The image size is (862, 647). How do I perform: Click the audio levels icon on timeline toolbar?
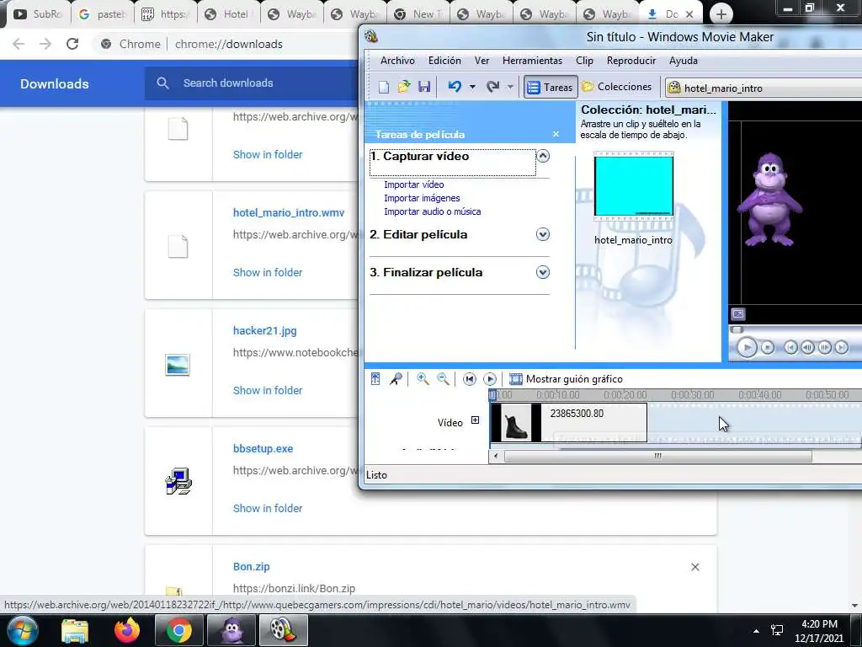(375, 378)
